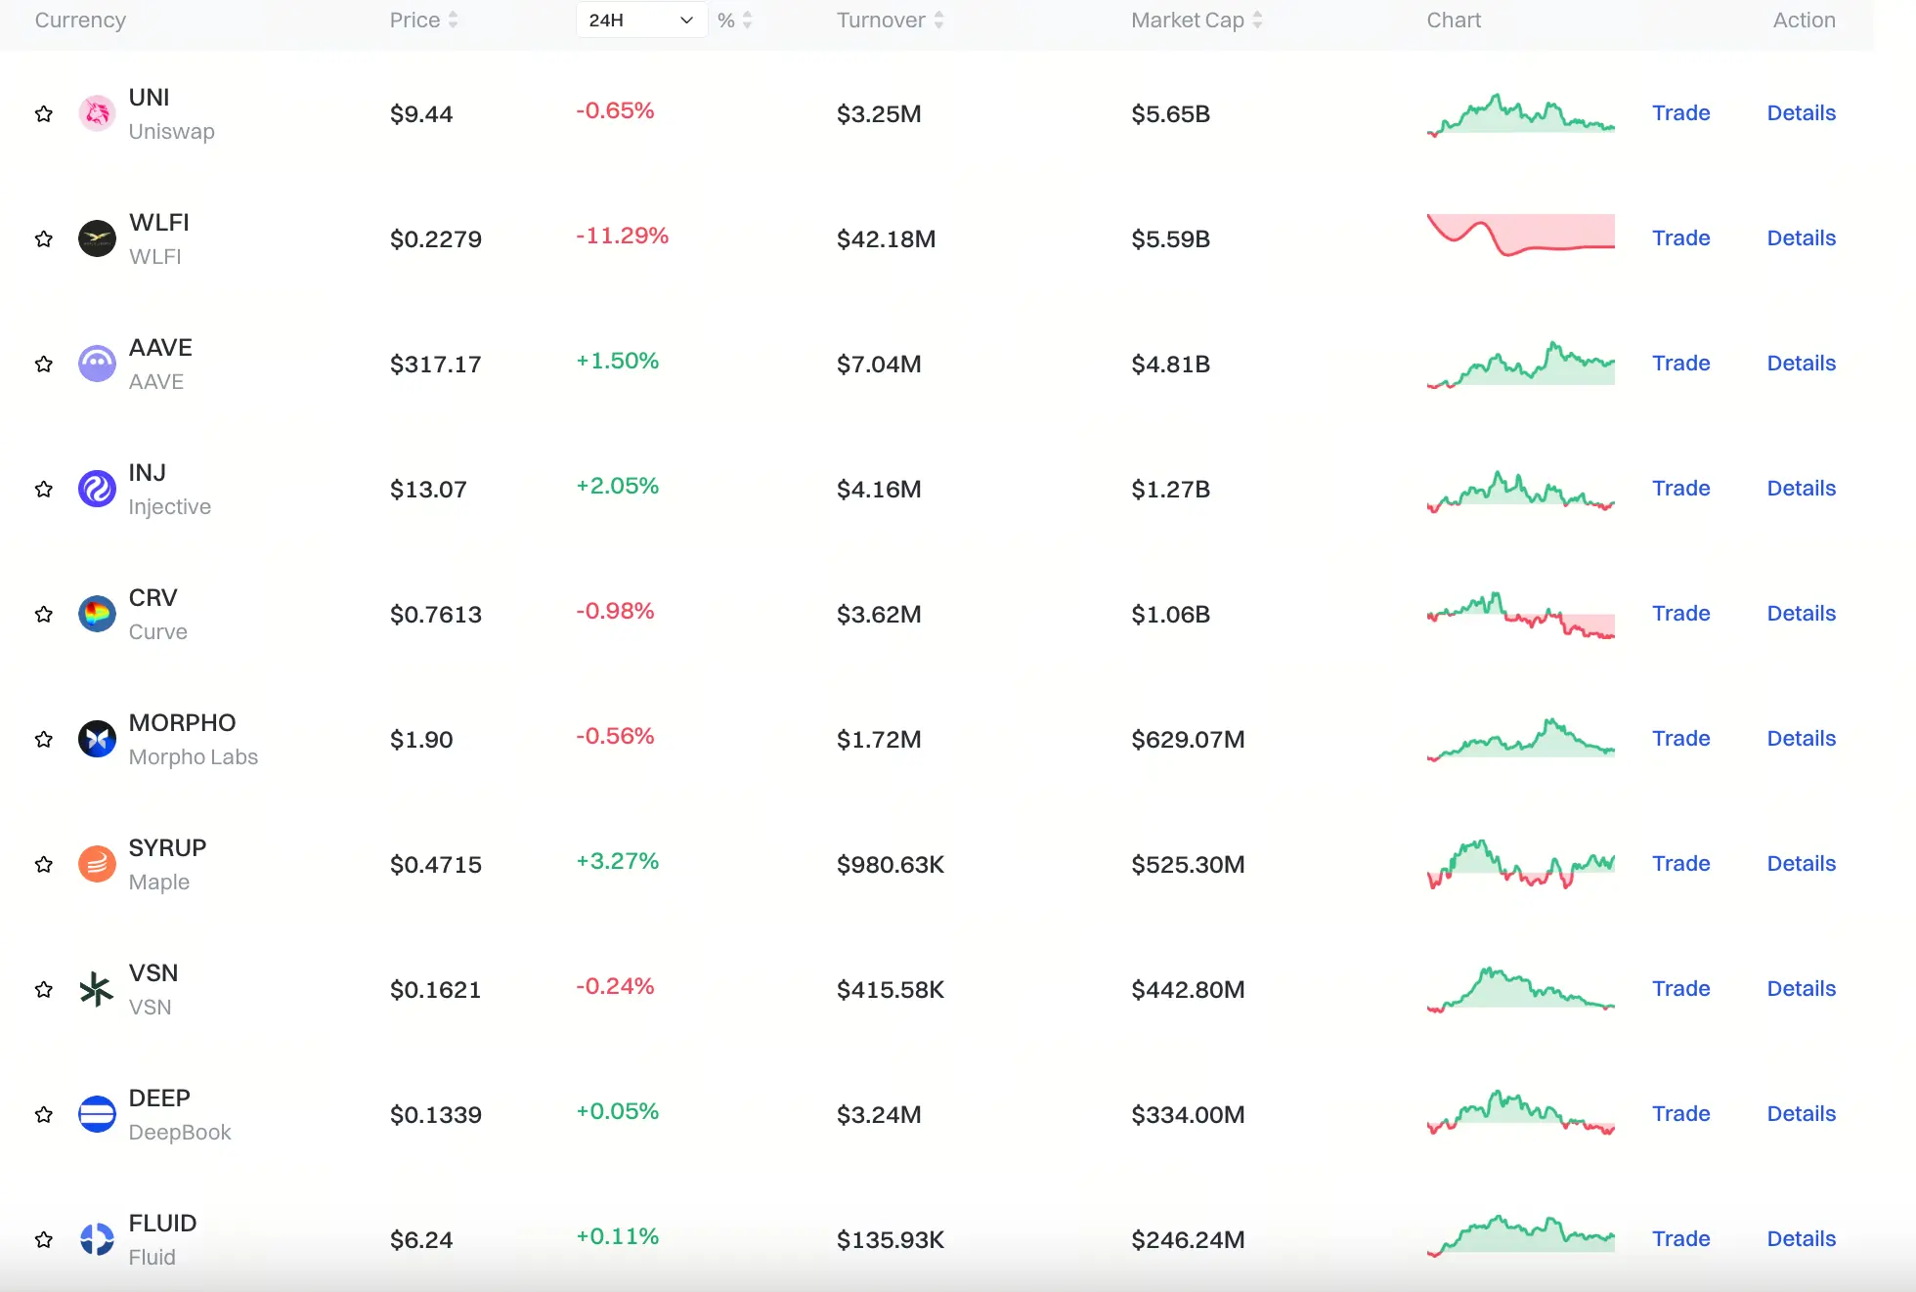Screen dimensions: 1916x1292
Task: Click the AAVE price $317.17
Action: pyautogui.click(x=435, y=365)
